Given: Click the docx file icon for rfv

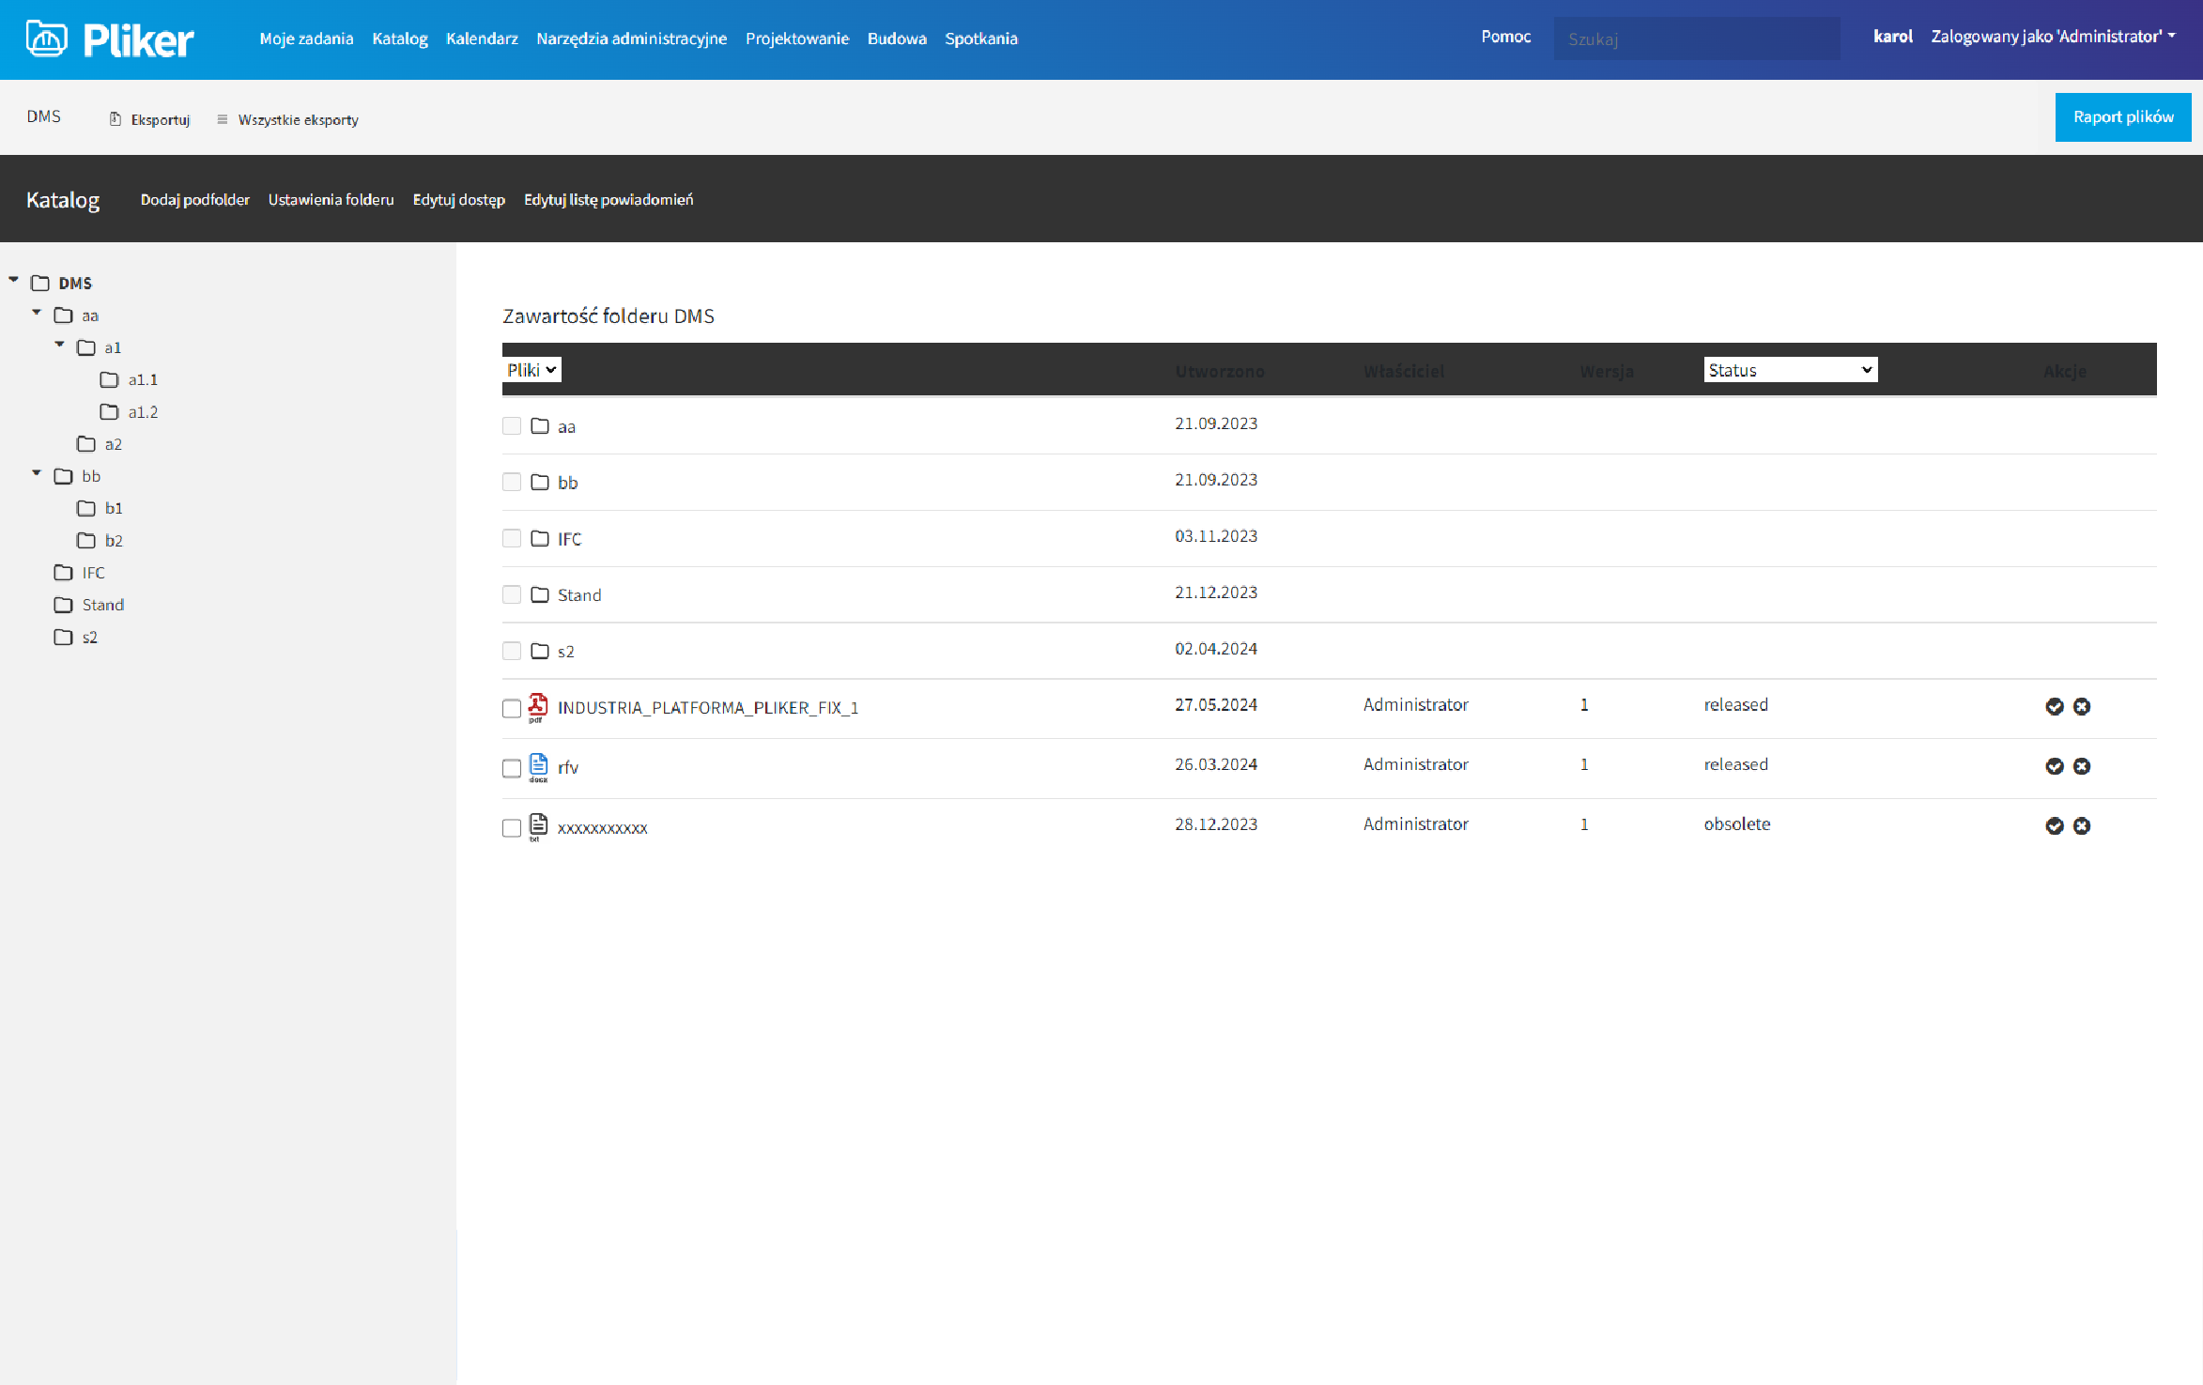Looking at the screenshot, I should [538, 766].
